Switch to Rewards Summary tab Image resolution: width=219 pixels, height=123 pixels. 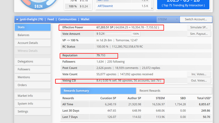click(x=98, y=91)
